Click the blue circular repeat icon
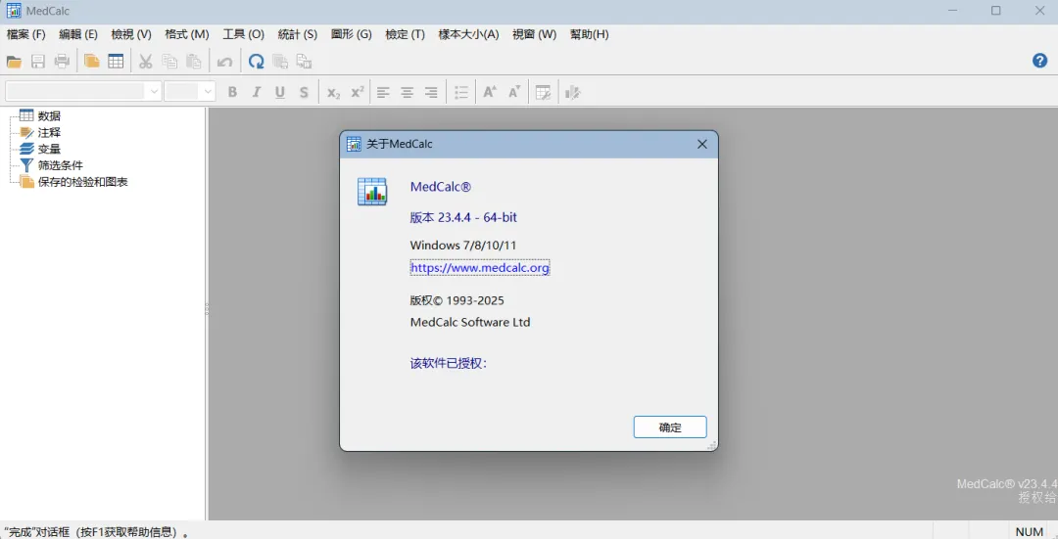The image size is (1058, 539). 256,62
